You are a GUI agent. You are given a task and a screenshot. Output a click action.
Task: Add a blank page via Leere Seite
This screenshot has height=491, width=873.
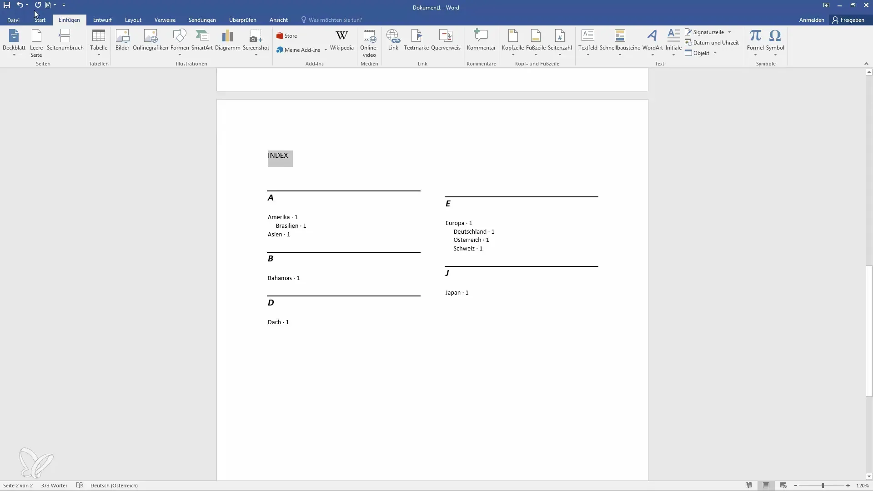tap(36, 43)
